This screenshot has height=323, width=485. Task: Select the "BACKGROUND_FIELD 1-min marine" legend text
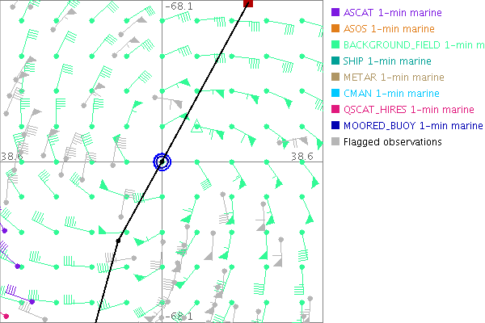(413, 45)
